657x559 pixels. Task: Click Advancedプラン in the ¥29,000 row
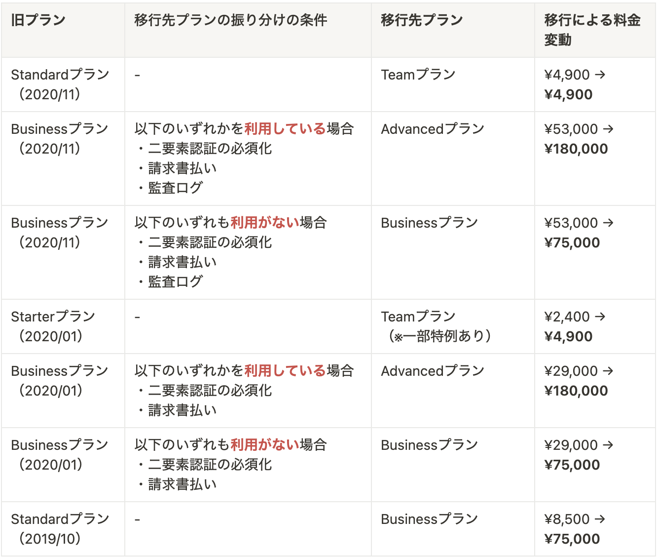433,371
